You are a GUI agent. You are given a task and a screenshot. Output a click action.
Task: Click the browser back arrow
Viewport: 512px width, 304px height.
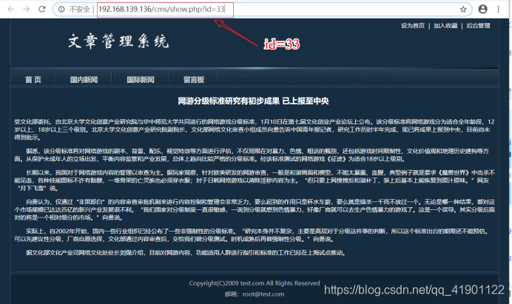tap(11, 9)
